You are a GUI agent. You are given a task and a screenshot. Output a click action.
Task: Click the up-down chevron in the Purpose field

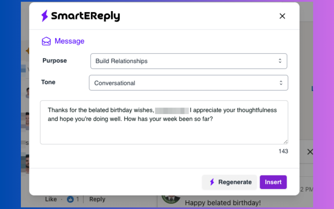(280, 61)
